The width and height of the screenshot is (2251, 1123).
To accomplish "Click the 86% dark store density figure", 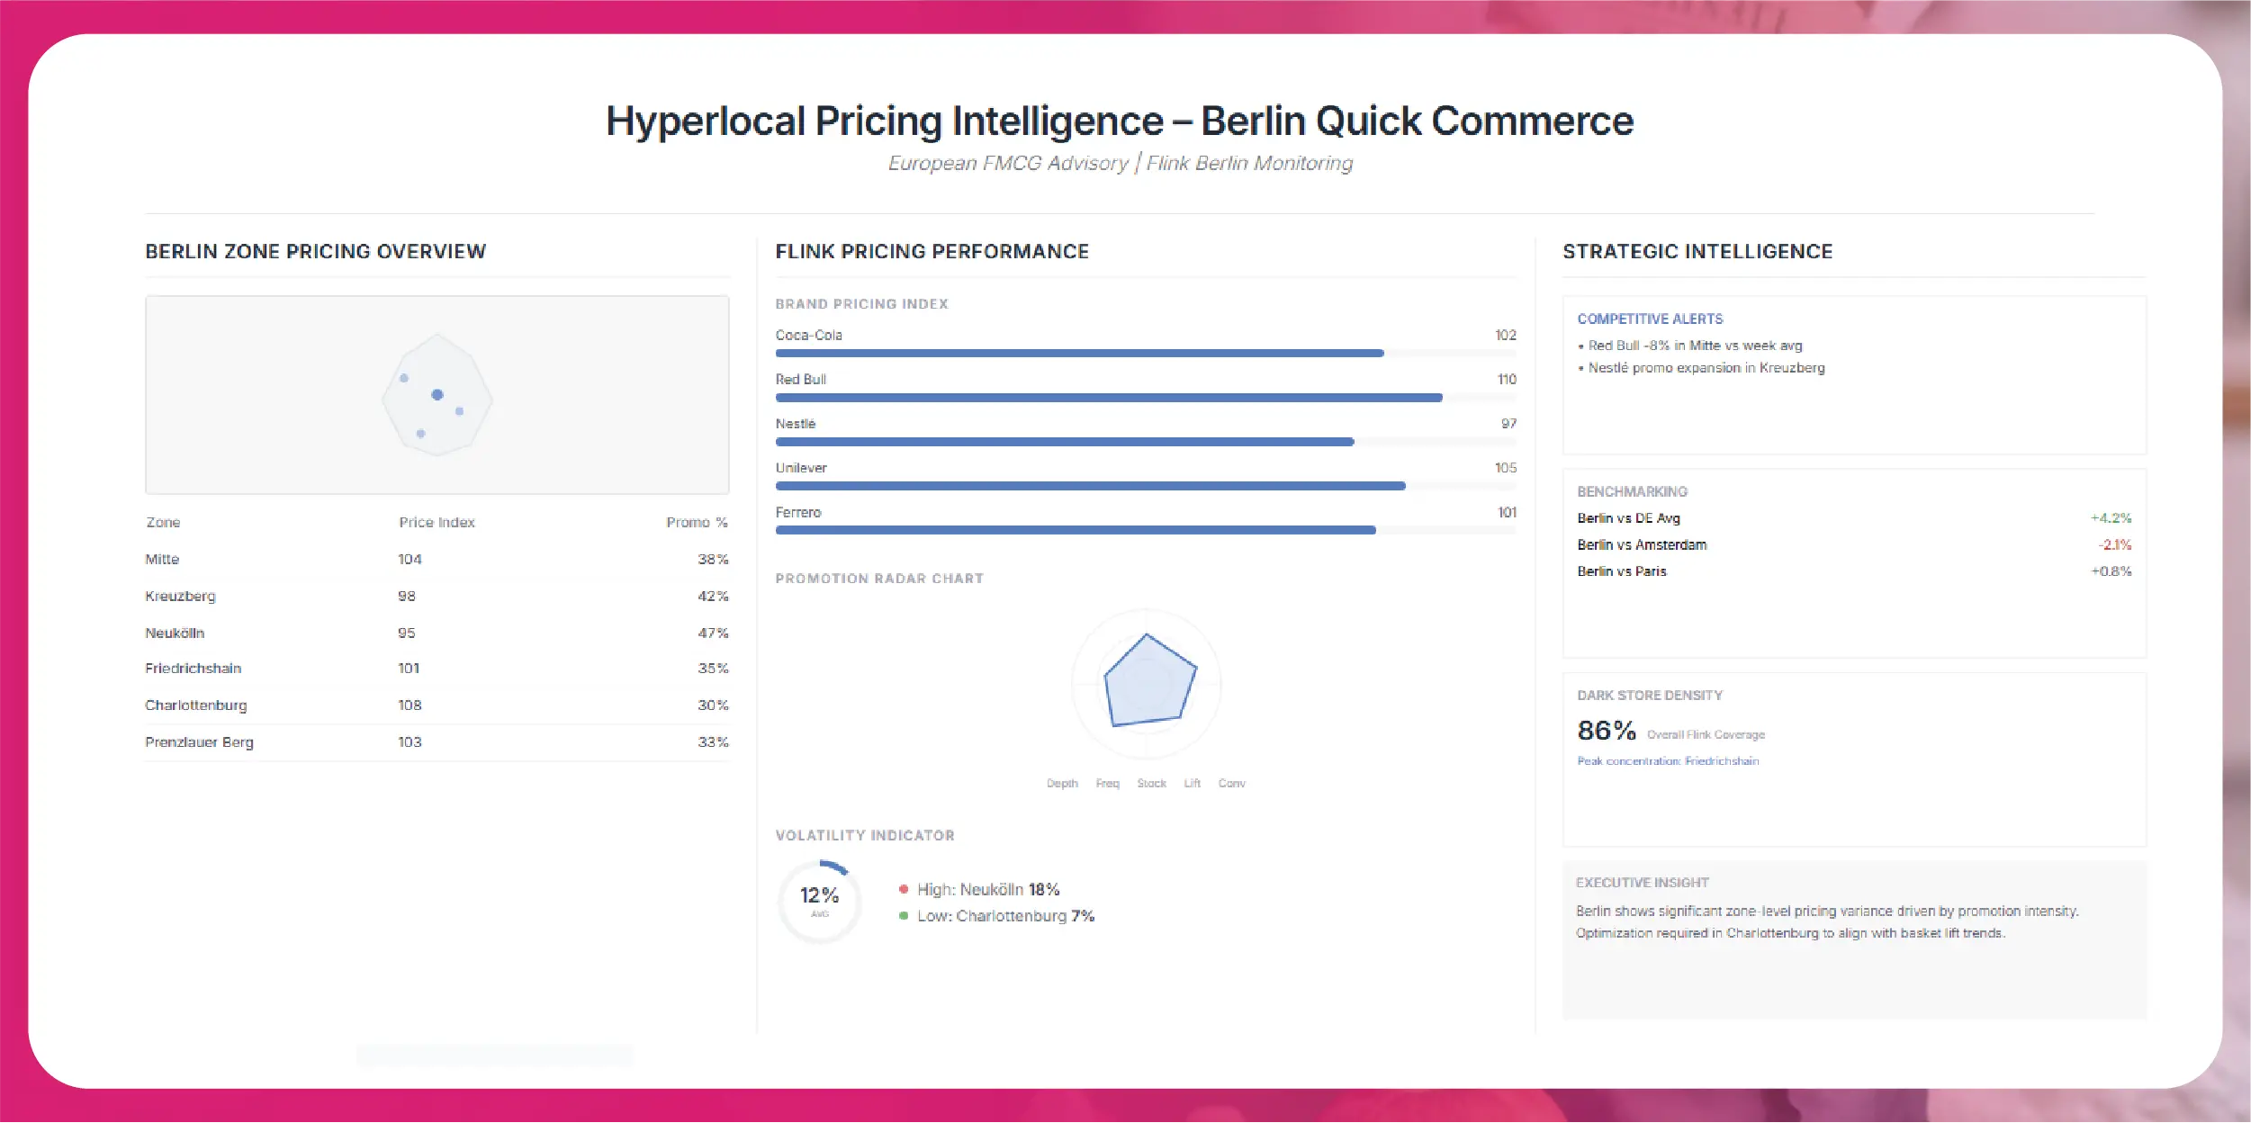I will (1606, 731).
